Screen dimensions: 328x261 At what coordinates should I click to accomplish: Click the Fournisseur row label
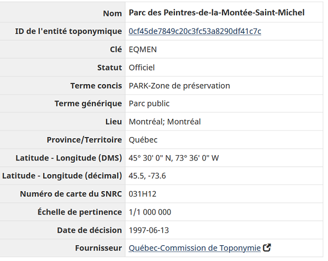pyautogui.click(x=98, y=248)
